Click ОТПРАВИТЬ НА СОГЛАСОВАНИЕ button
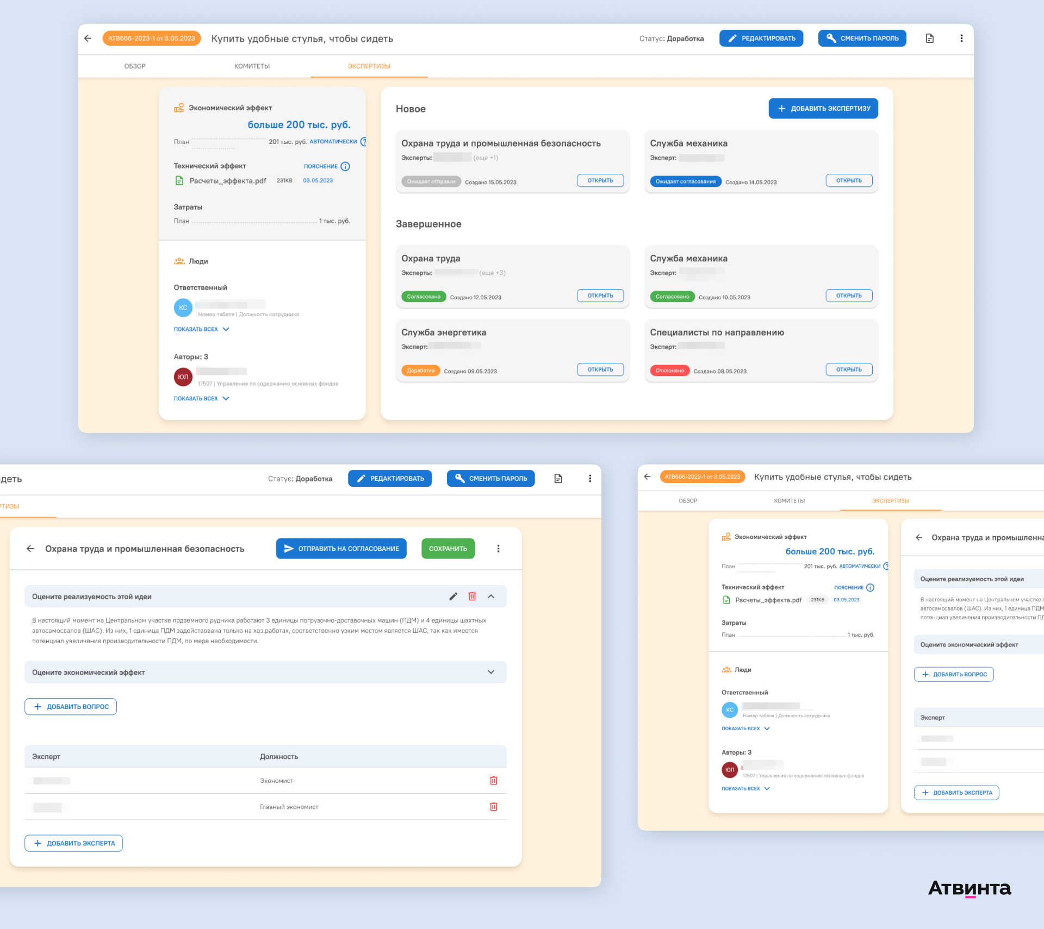Screen dimensions: 1044x929 [x=341, y=549]
